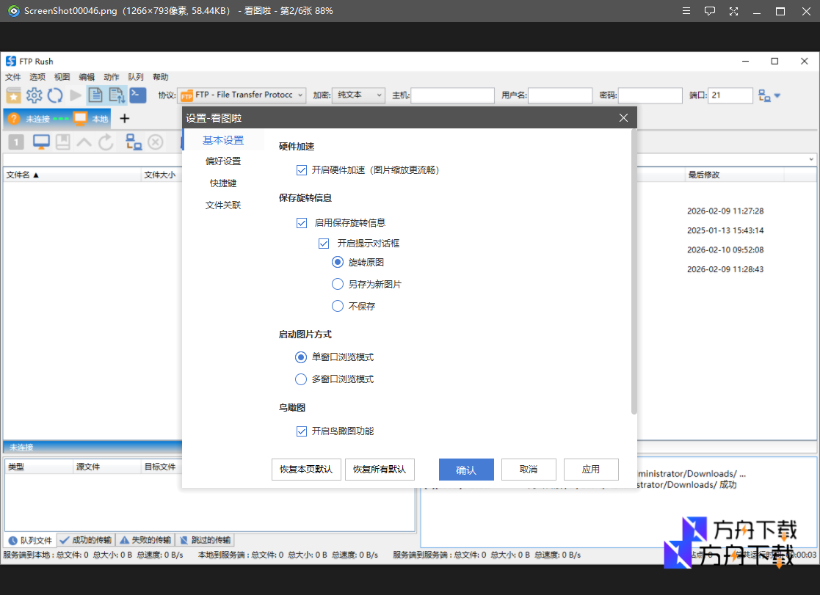Confirm settings with the 确认 button
This screenshot has height=595, width=820.
click(465, 470)
